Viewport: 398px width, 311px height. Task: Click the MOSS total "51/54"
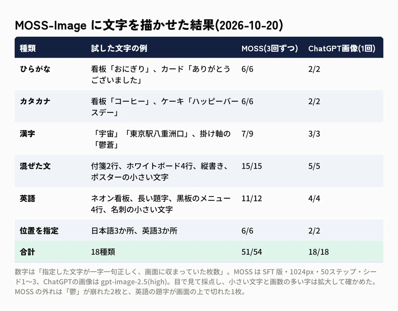(x=252, y=252)
